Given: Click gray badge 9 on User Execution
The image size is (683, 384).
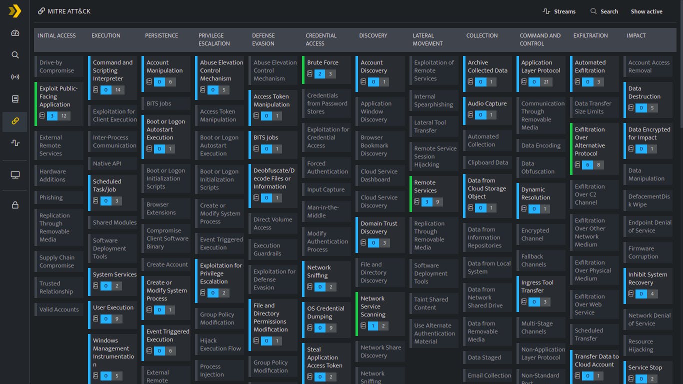Looking at the screenshot, I should click(x=117, y=319).
